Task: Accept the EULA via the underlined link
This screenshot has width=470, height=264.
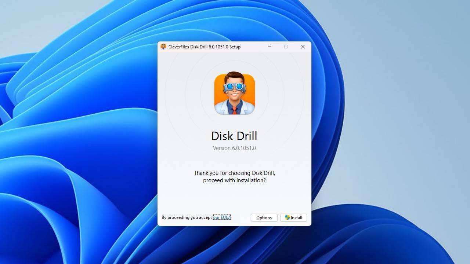Action: 222,217
